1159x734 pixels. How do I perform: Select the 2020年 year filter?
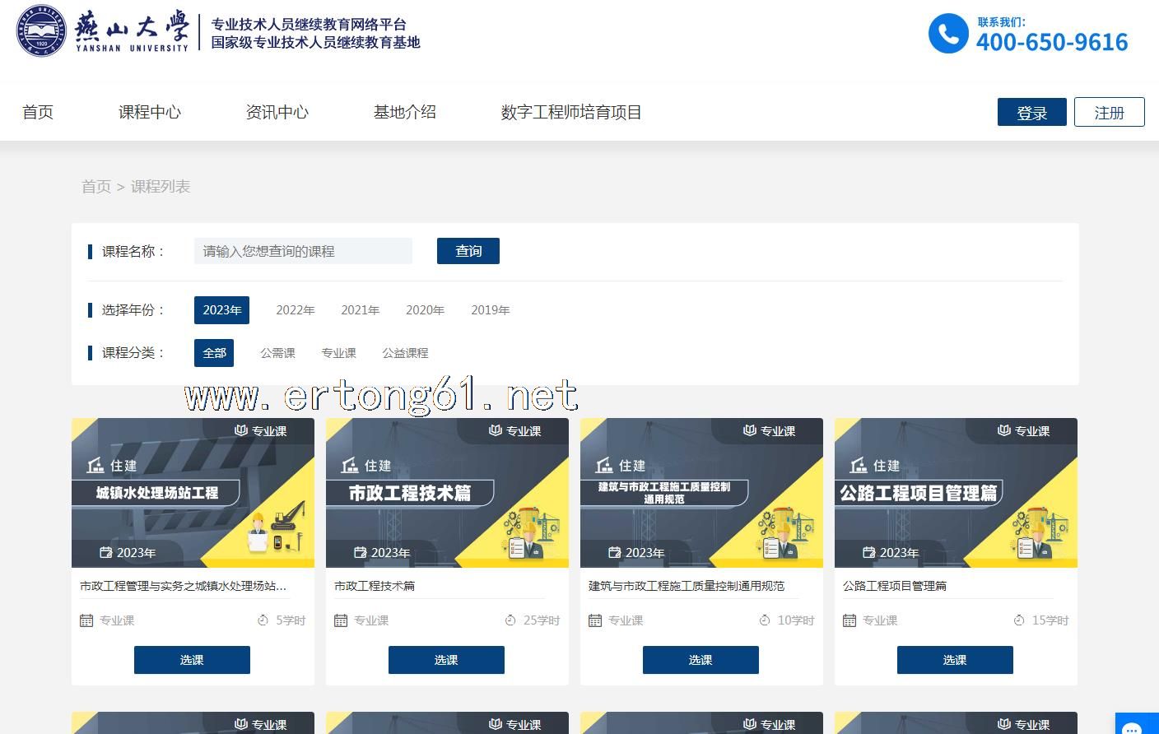point(425,310)
